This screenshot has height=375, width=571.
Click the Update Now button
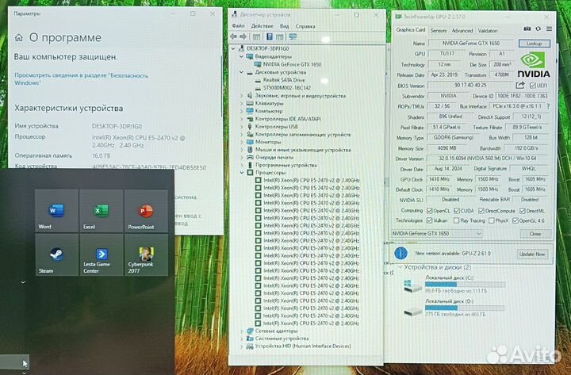532,254
